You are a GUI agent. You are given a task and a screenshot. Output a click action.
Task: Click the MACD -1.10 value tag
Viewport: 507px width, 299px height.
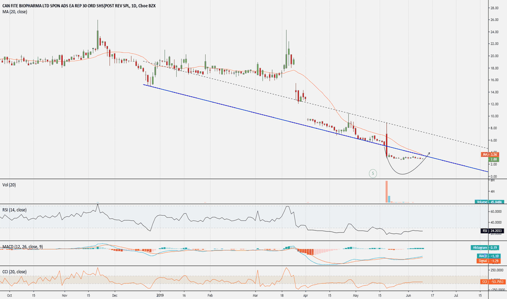point(489,256)
